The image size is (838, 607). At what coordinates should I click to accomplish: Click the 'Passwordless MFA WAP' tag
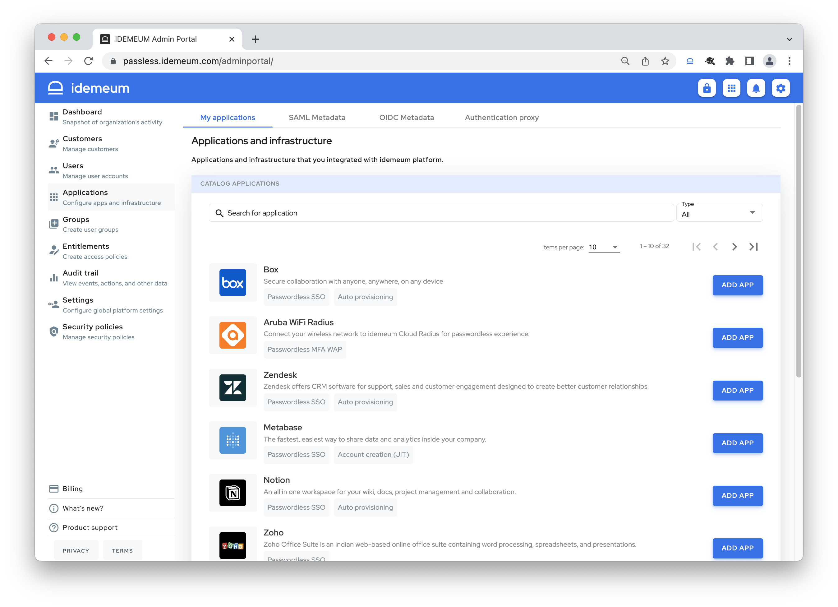coord(305,349)
